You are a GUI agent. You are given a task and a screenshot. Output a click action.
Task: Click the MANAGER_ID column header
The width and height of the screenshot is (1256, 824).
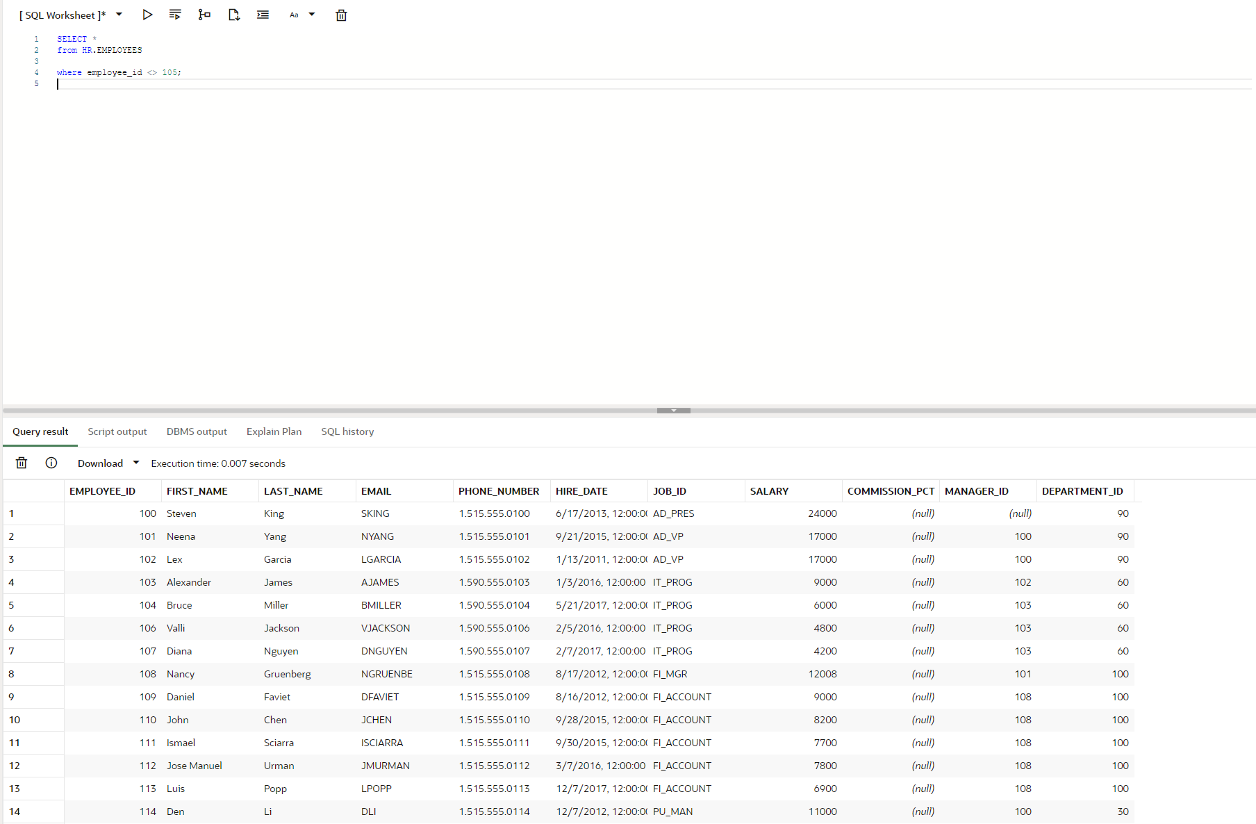988,491
